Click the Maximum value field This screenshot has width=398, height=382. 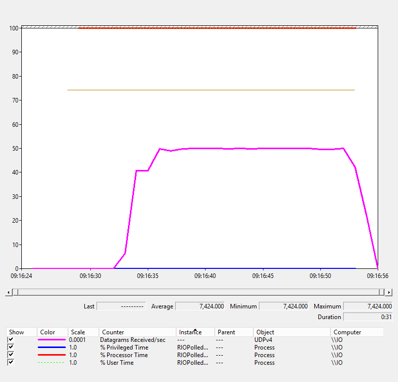pos(368,306)
